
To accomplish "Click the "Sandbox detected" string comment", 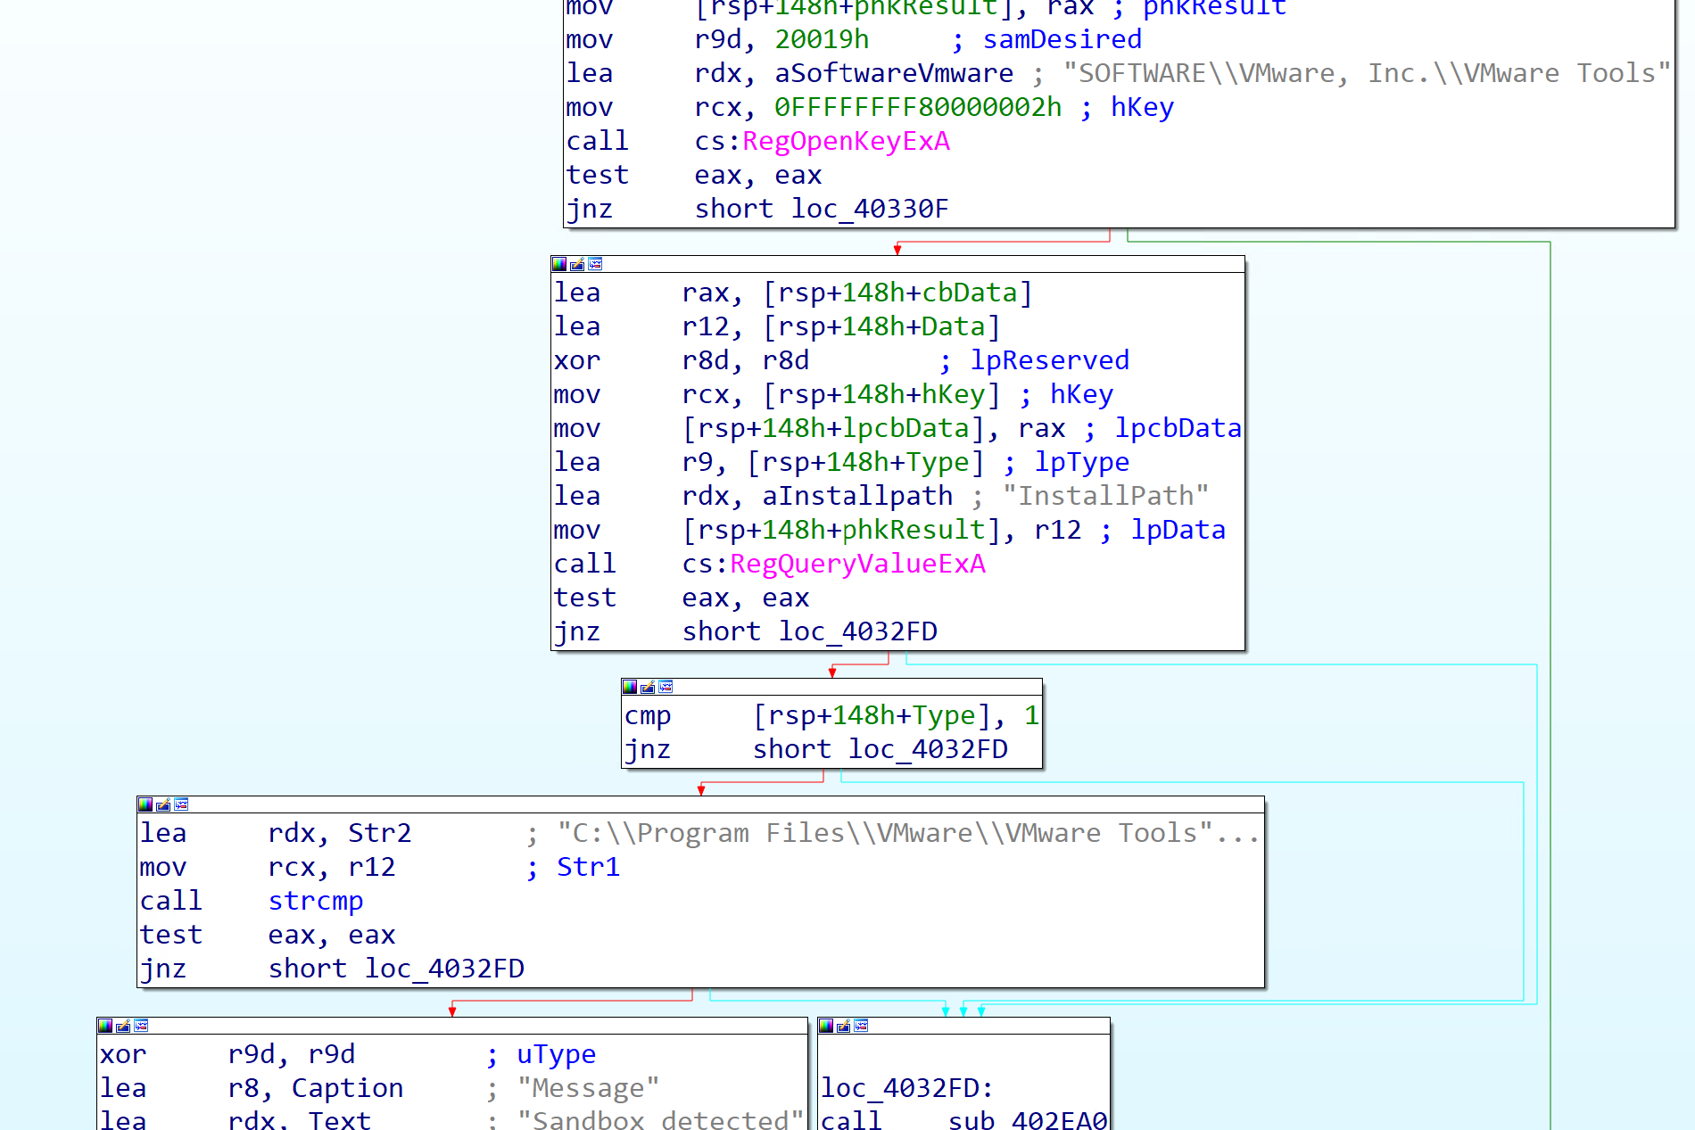I will tap(660, 1120).
